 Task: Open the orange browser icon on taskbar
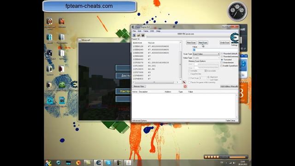[x=78, y=163]
